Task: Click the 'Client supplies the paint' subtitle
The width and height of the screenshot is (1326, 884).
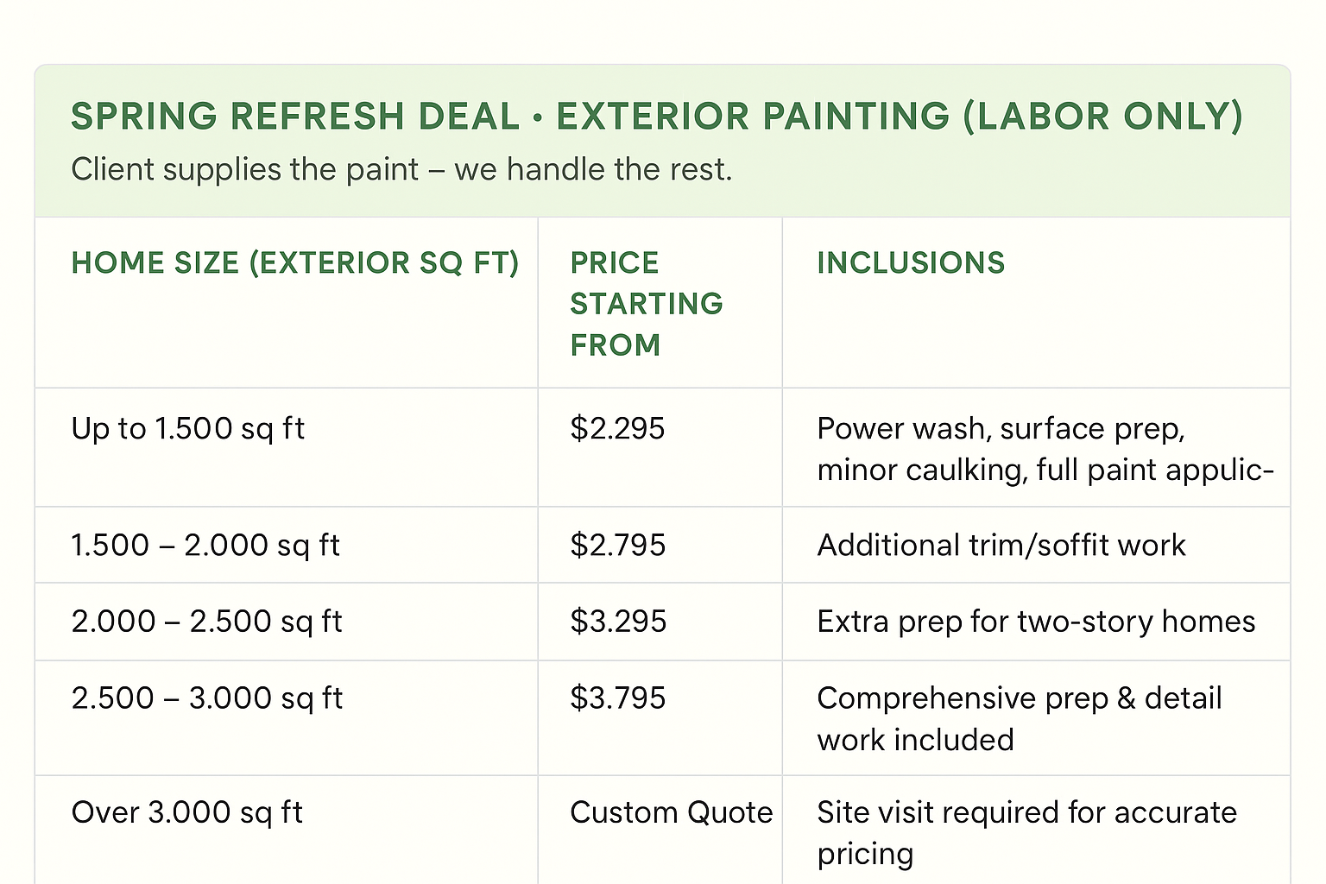Action: tap(401, 170)
